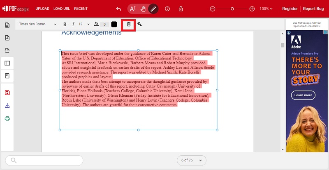Select the hand pan tool
The width and height of the screenshot is (329, 170).
coord(143,9)
